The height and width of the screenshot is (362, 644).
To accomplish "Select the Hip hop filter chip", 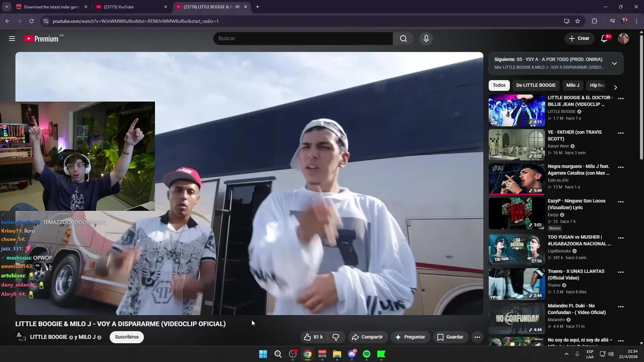I will pos(597,85).
